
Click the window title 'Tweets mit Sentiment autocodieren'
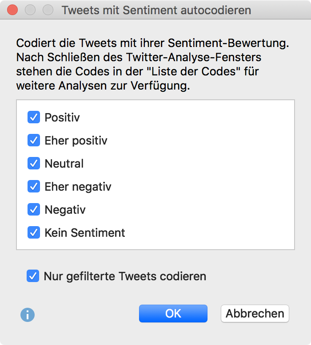pyautogui.click(x=156, y=10)
